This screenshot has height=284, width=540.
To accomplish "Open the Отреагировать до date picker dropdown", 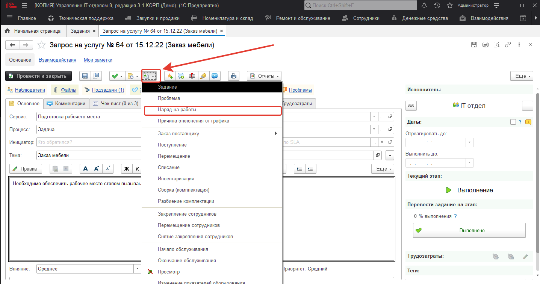I will tap(469, 143).
